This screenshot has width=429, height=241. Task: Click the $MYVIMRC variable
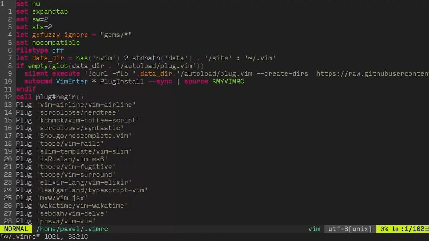coord(228,82)
